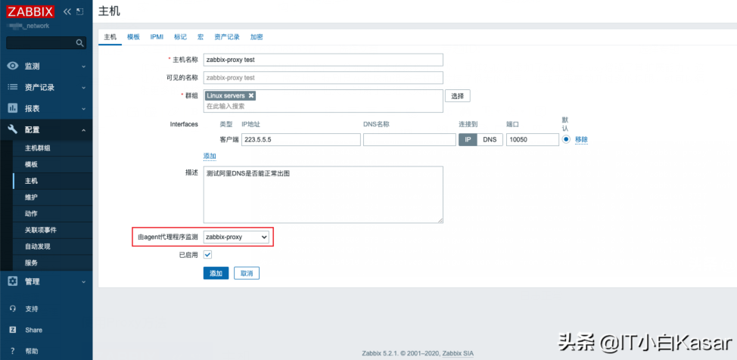Click the IP地址 field 223.5.5.5

point(301,140)
